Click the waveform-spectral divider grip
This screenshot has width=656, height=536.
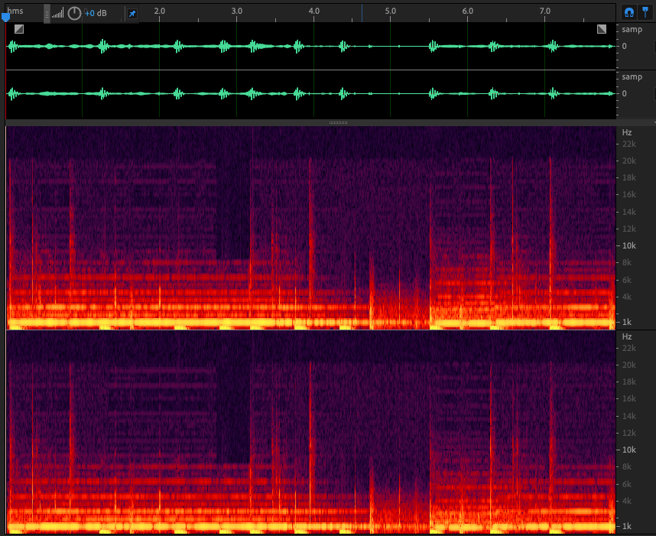coord(339,122)
